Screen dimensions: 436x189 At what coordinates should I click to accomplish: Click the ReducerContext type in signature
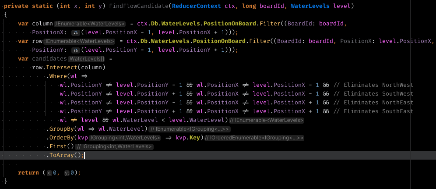[x=197, y=6]
